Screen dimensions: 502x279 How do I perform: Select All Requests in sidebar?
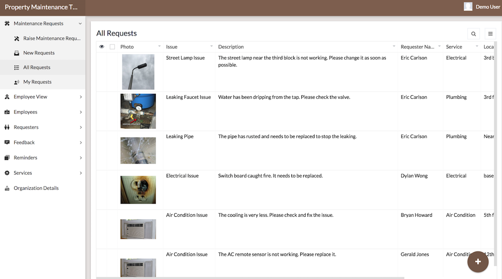click(43, 68)
